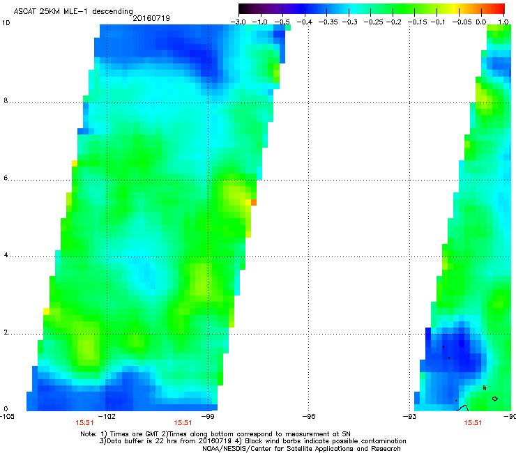Click the latitude axis label '2'

pyautogui.click(x=6, y=332)
